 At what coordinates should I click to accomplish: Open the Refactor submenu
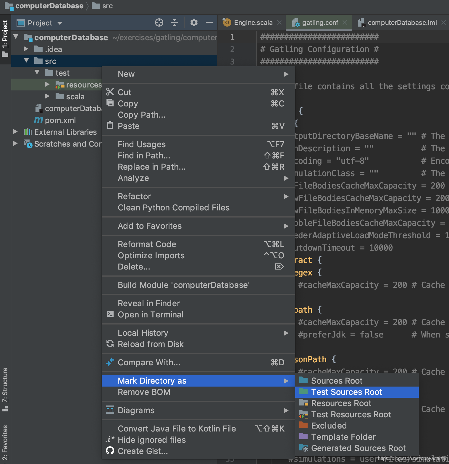[x=198, y=196]
